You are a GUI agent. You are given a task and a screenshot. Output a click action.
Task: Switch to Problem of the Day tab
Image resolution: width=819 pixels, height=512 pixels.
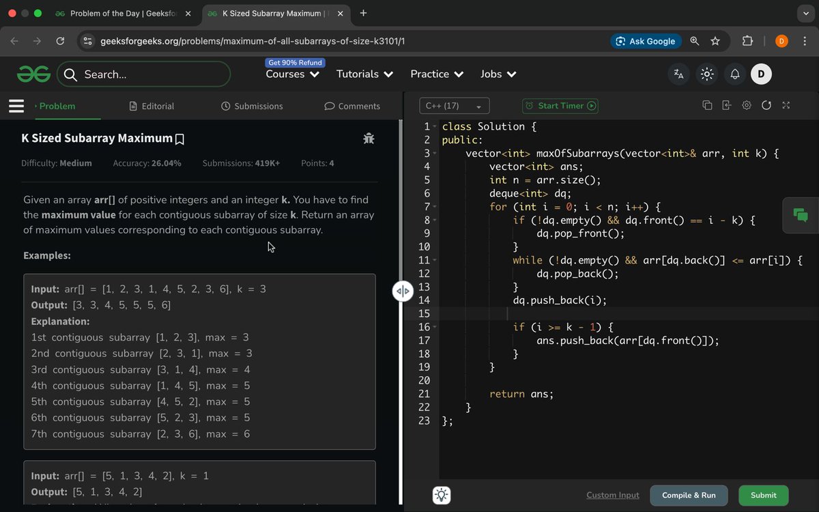pyautogui.click(x=123, y=13)
